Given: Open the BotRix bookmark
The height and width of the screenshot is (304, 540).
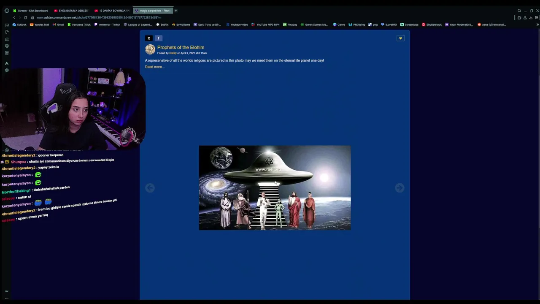Looking at the screenshot, I should point(162,24).
